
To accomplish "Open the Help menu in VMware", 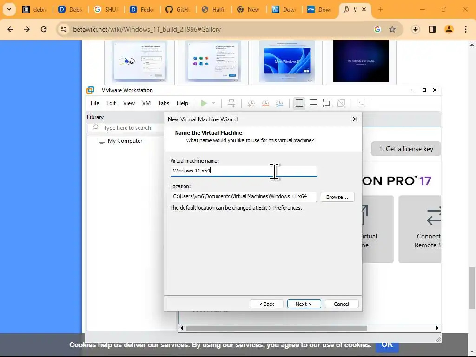I will coord(182,103).
